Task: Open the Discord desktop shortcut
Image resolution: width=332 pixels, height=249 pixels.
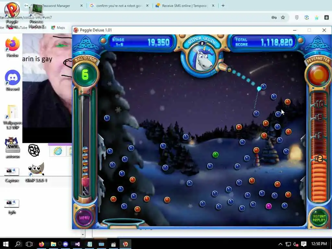Action: 13,80
